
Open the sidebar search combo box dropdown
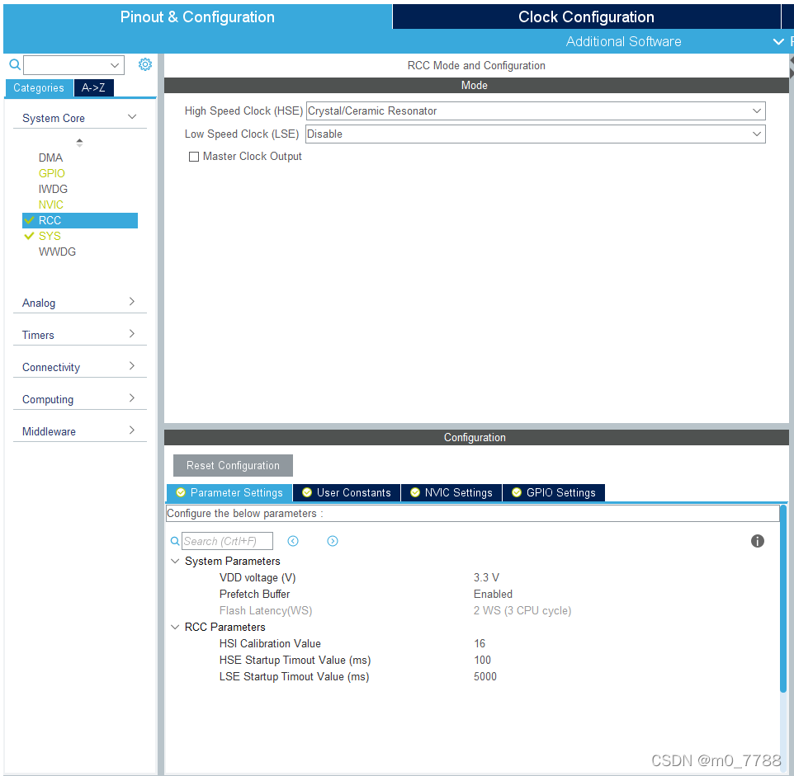click(115, 65)
